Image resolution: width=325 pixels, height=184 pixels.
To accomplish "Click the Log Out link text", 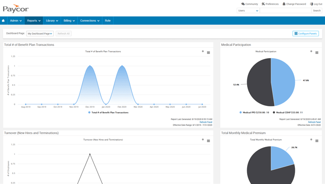I will pos(318,4).
